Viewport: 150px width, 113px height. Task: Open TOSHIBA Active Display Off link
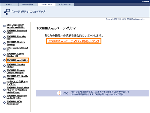[x=15, y=55]
